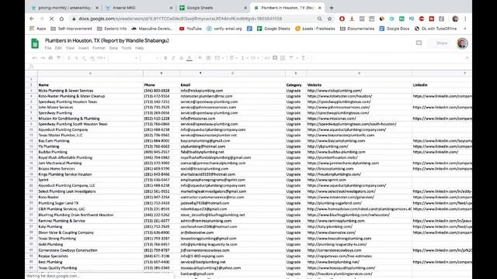Toggle Bold formatting

(165, 58)
